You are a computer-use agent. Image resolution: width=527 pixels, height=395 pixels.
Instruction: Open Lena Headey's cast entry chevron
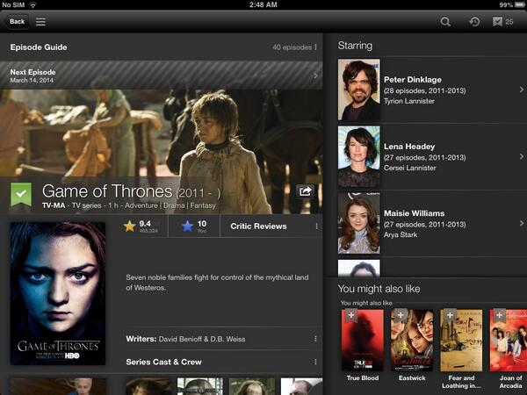(x=521, y=156)
